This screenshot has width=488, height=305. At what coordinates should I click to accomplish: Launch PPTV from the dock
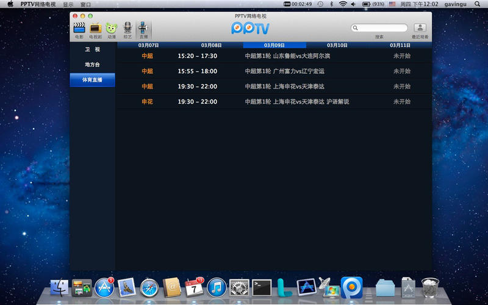tap(351, 287)
